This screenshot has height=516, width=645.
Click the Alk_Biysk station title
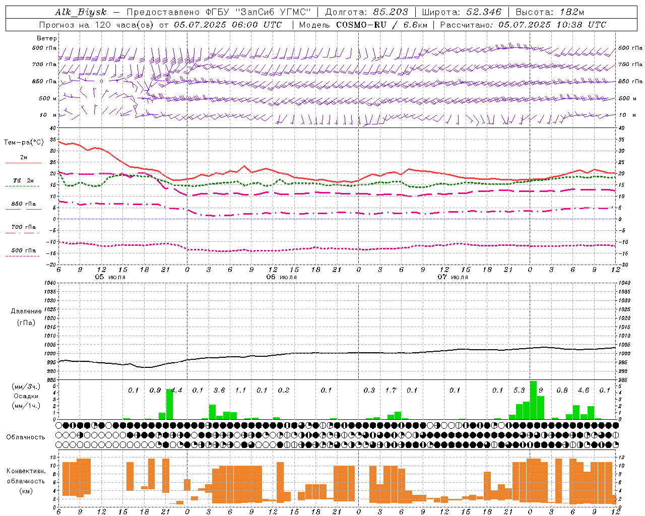pos(81,12)
